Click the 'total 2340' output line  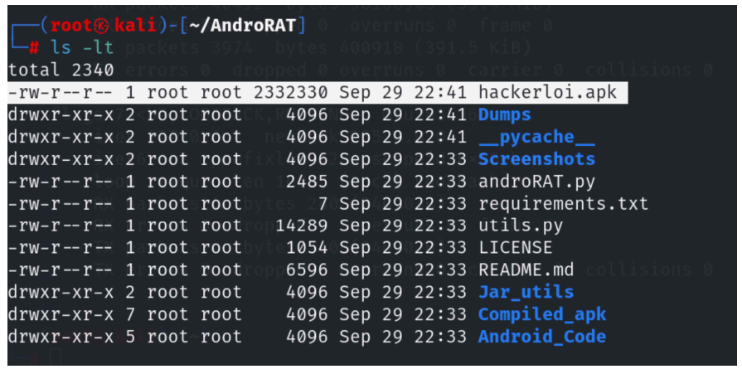pyautogui.click(x=61, y=70)
